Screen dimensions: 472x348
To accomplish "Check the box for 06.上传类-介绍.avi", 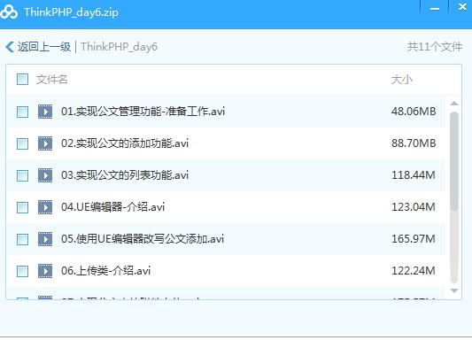I will click(22, 271).
